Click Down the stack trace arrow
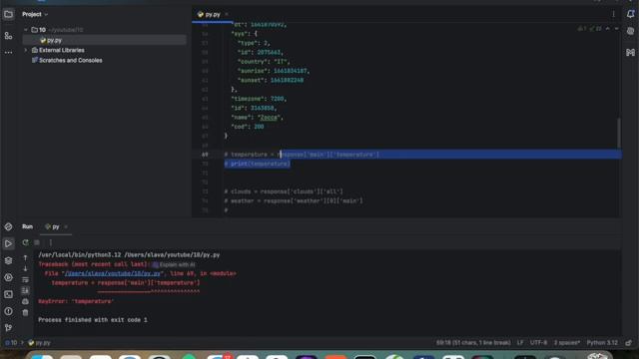 25,268
